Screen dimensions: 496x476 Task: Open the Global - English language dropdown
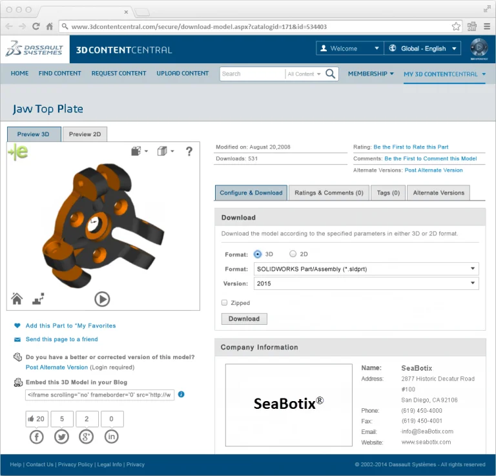(422, 48)
